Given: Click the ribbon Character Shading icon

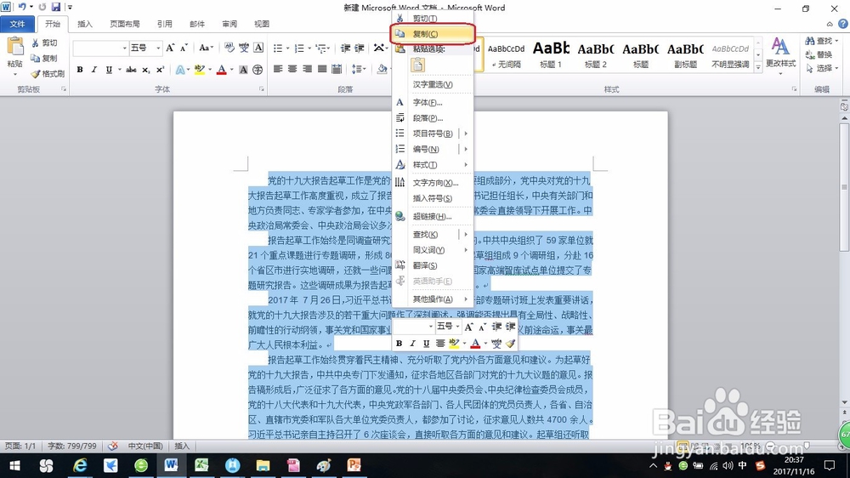Looking at the screenshot, I should 243,70.
